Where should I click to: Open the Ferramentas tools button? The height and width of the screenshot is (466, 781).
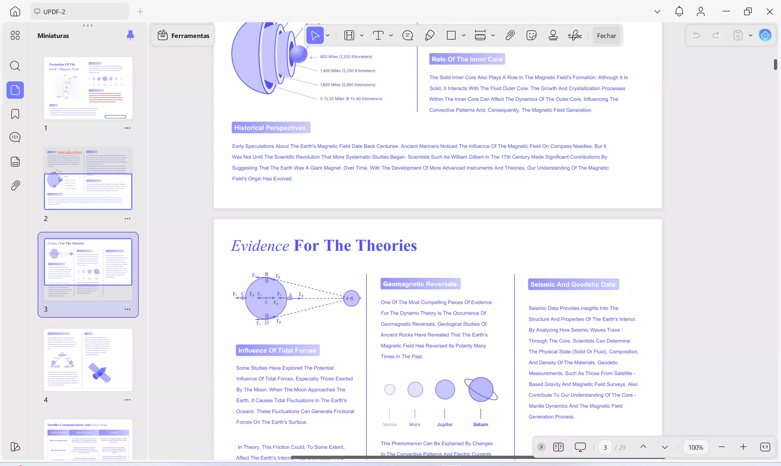click(x=183, y=36)
